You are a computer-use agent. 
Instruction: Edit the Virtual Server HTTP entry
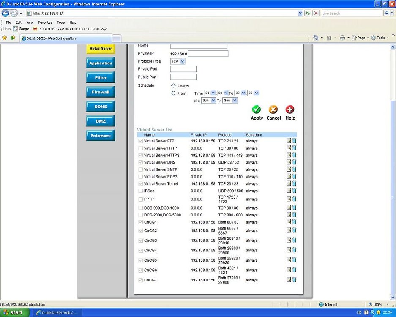click(289, 148)
